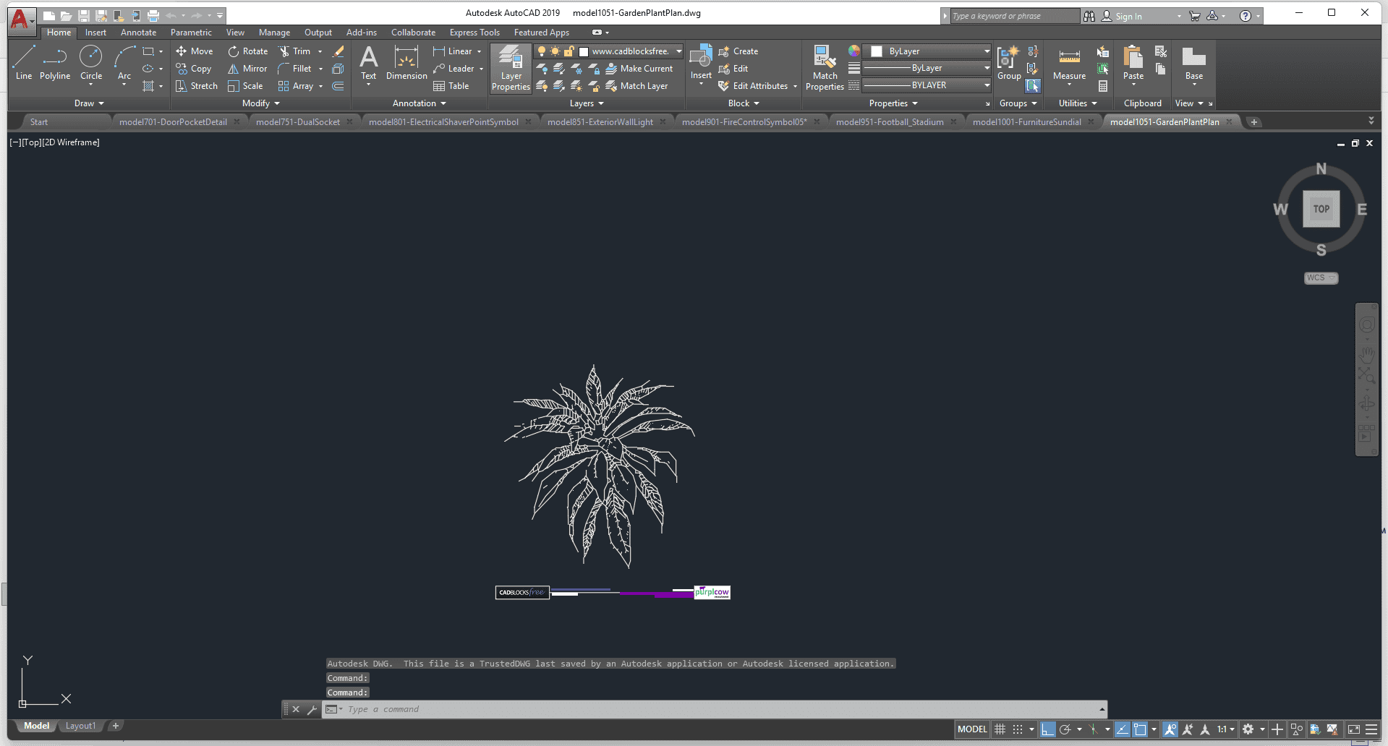1388x746 pixels.
Task: Click the Match Properties tool
Action: (x=825, y=68)
